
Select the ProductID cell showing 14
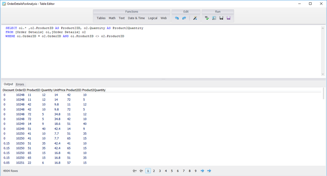(29, 124)
